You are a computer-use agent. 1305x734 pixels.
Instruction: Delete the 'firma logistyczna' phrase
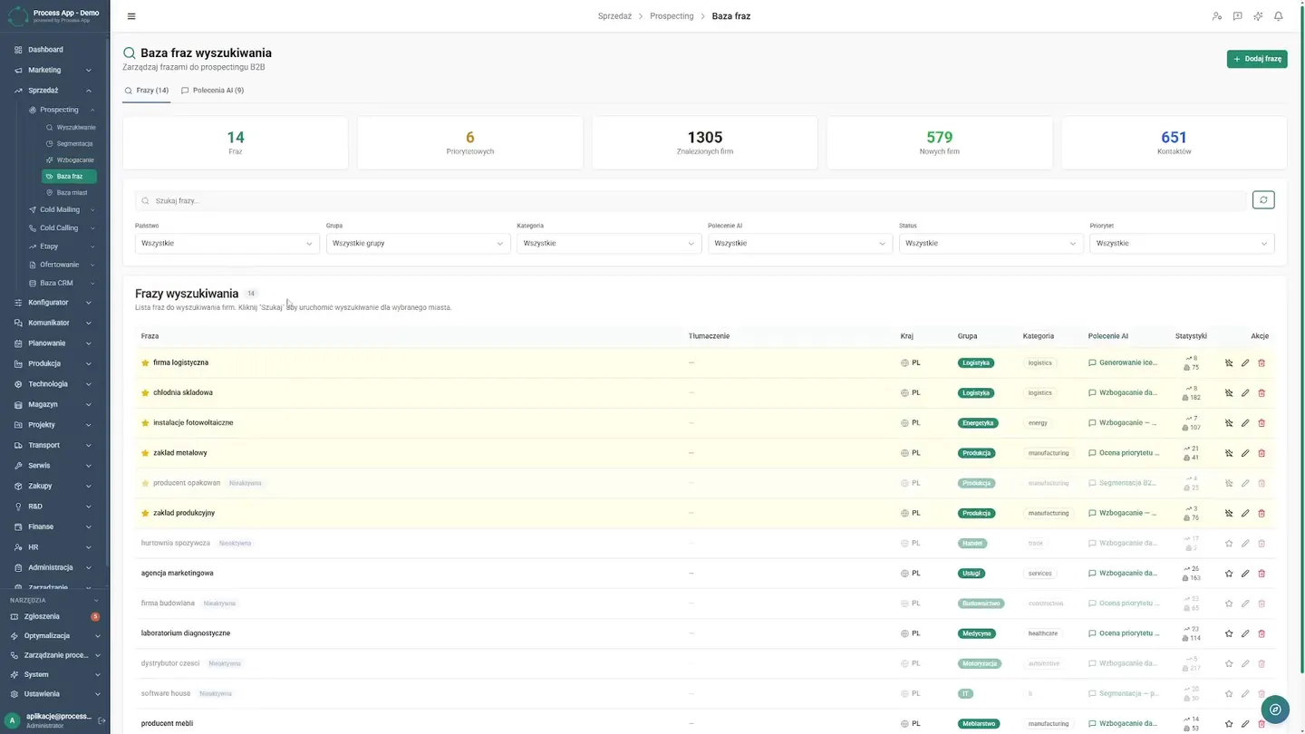[x=1261, y=362]
